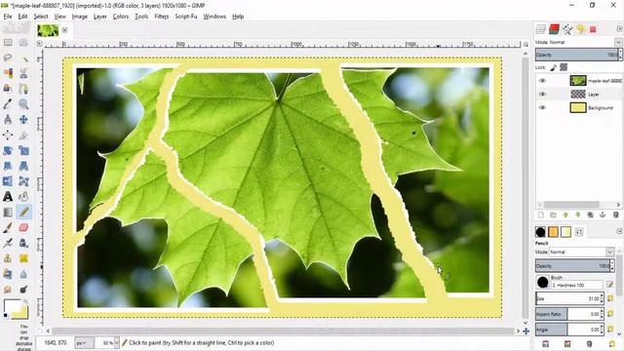Open the canvas navigation preview
This screenshot has width=624, height=351.
pyautogui.click(x=526, y=331)
